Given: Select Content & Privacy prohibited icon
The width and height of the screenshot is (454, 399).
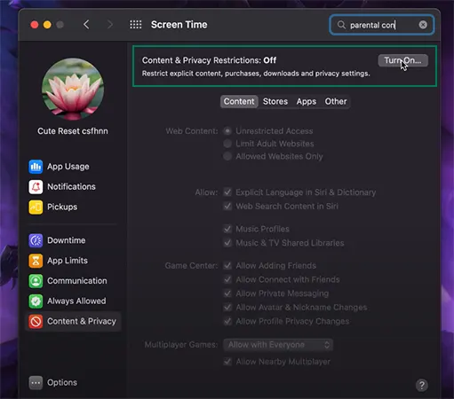Looking at the screenshot, I should pyautogui.click(x=36, y=321).
